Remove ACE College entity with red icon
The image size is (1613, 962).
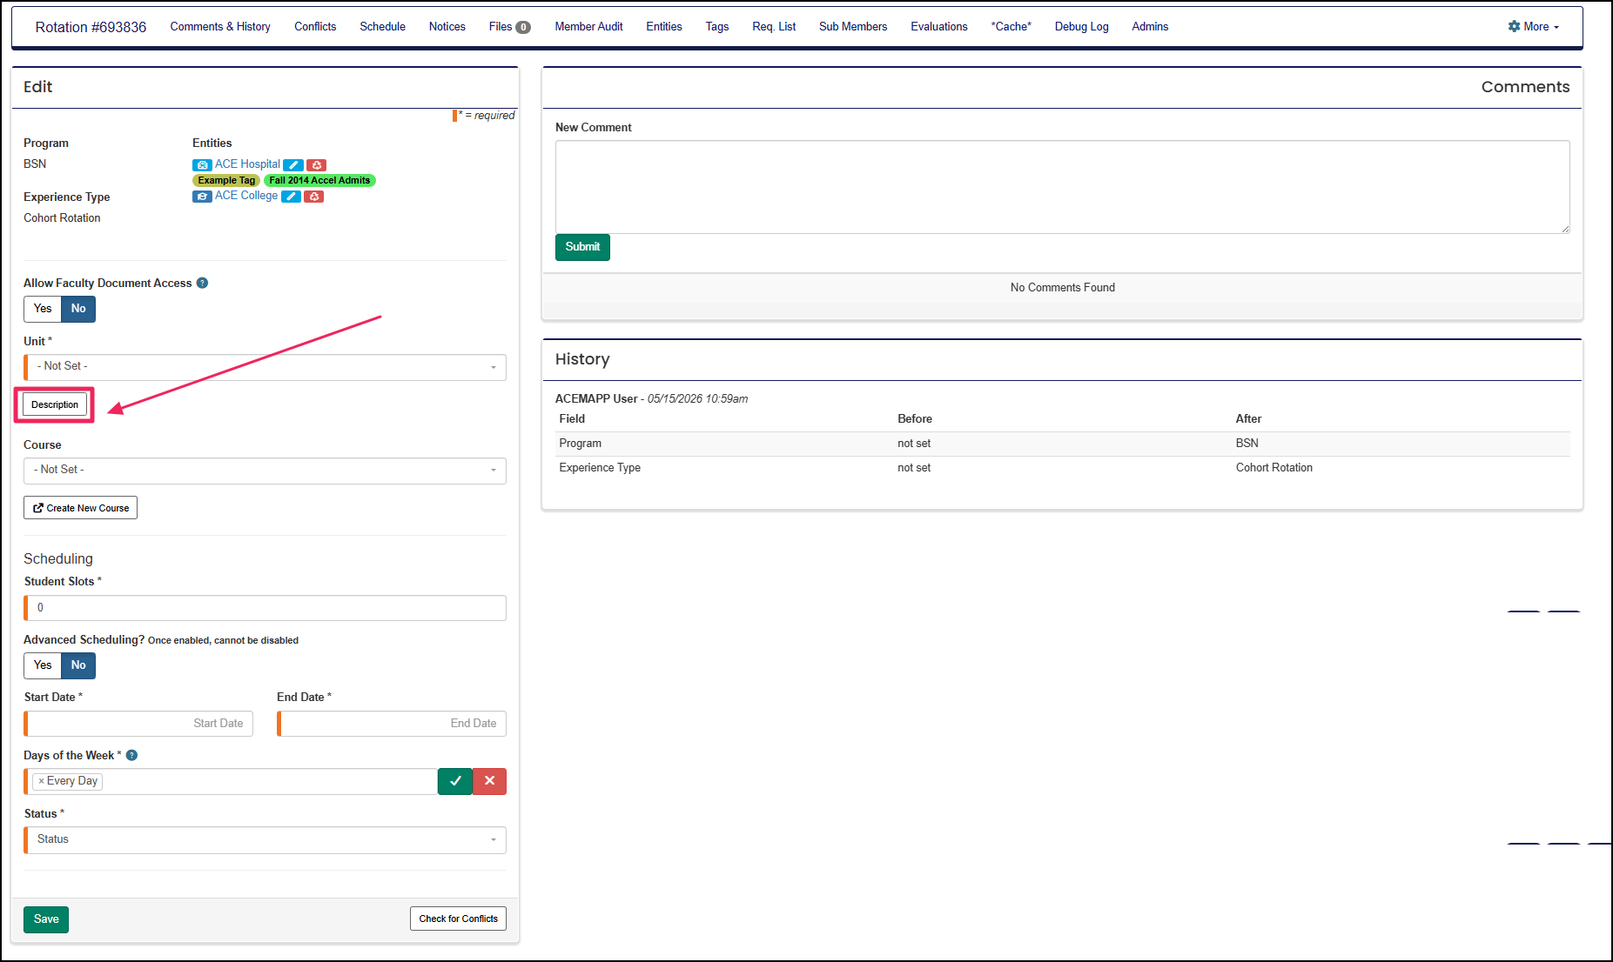(x=314, y=197)
